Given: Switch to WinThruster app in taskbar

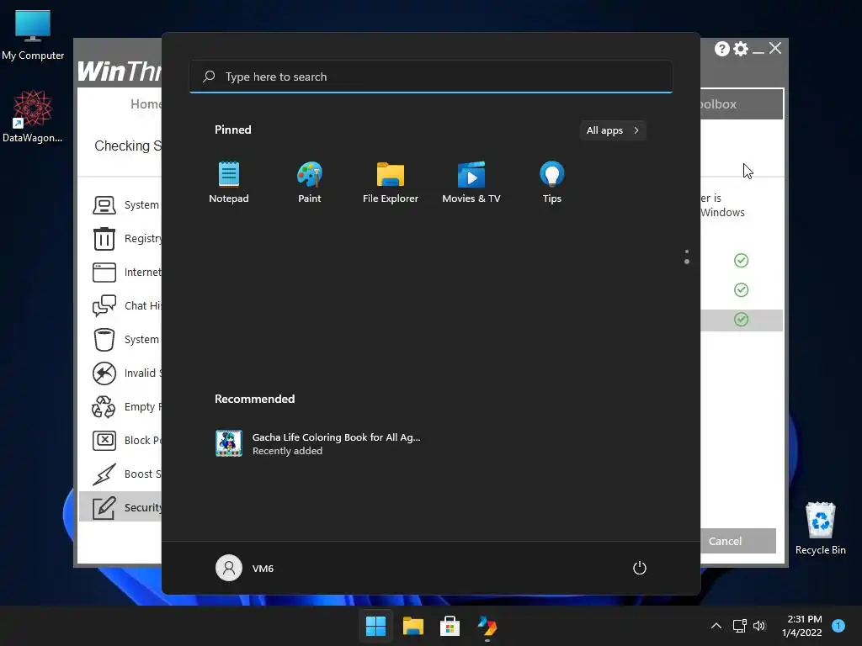Looking at the screenshot, I should [x=487, y=626].
